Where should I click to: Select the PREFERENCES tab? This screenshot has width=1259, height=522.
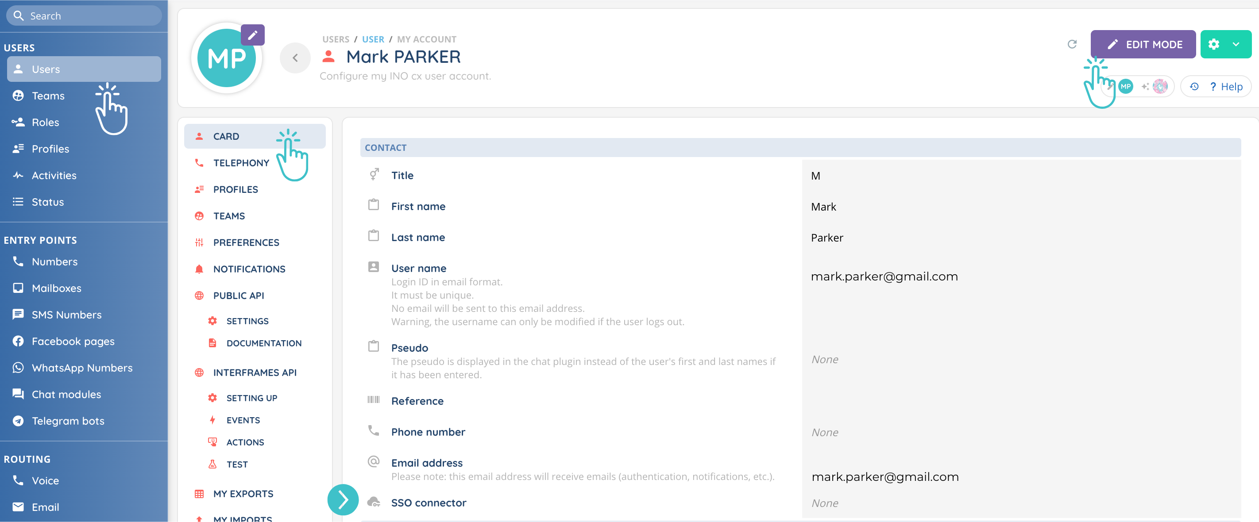coord(246,242)
